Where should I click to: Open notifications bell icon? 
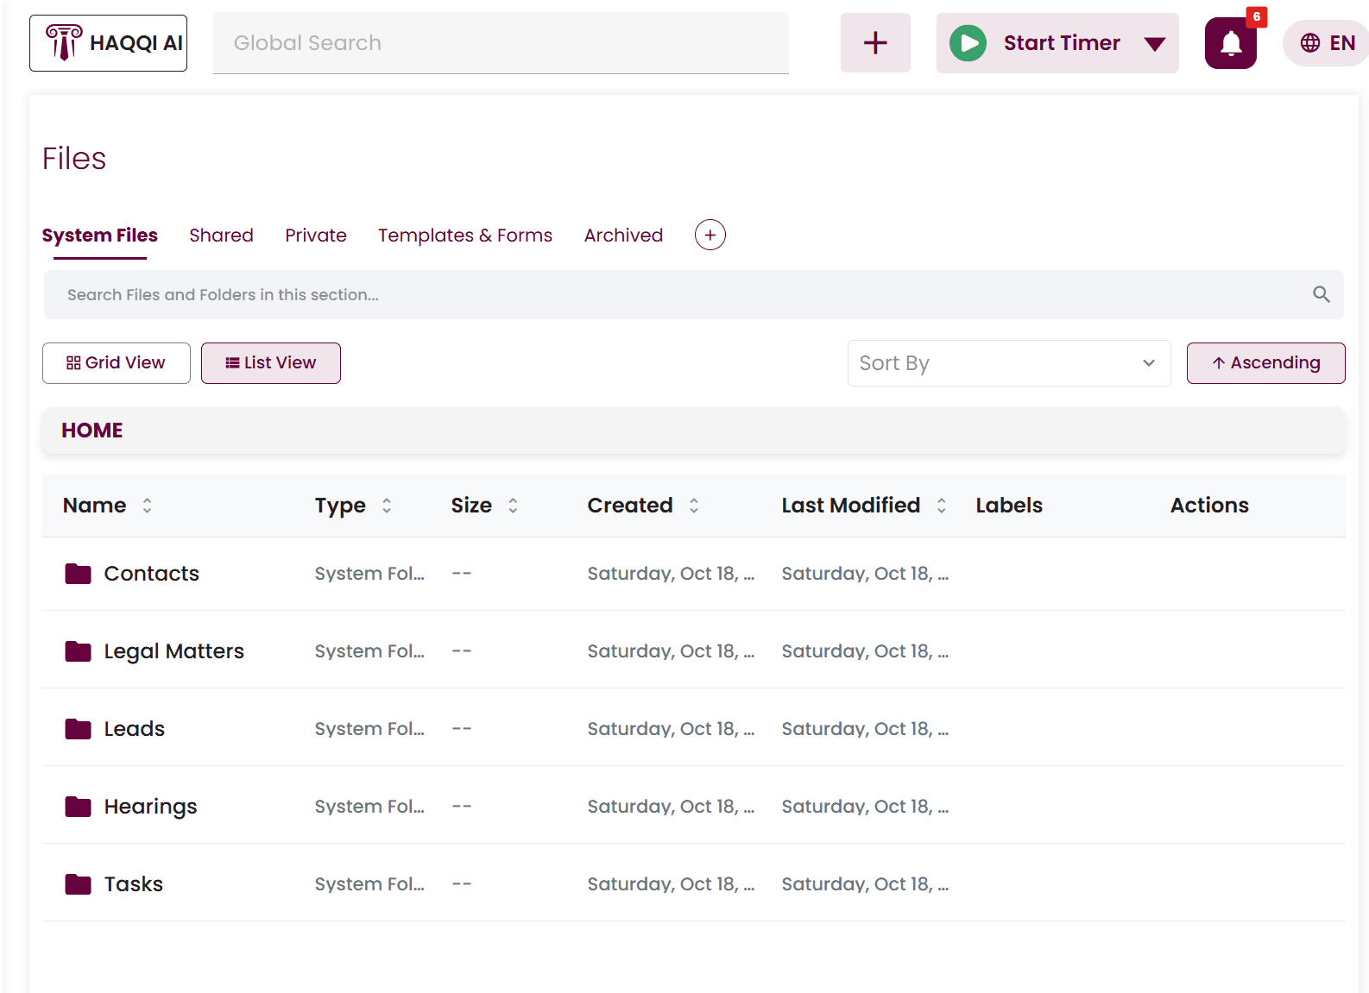pos(1231,43)
